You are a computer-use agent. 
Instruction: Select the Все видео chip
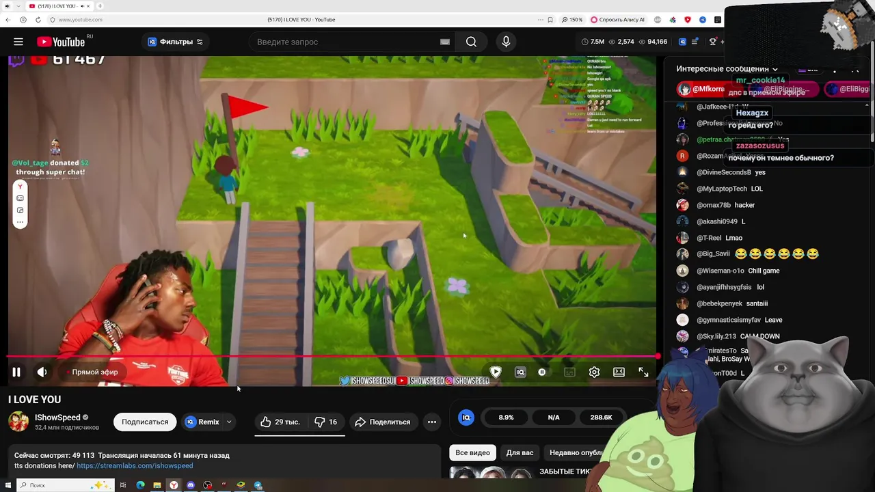472,452
